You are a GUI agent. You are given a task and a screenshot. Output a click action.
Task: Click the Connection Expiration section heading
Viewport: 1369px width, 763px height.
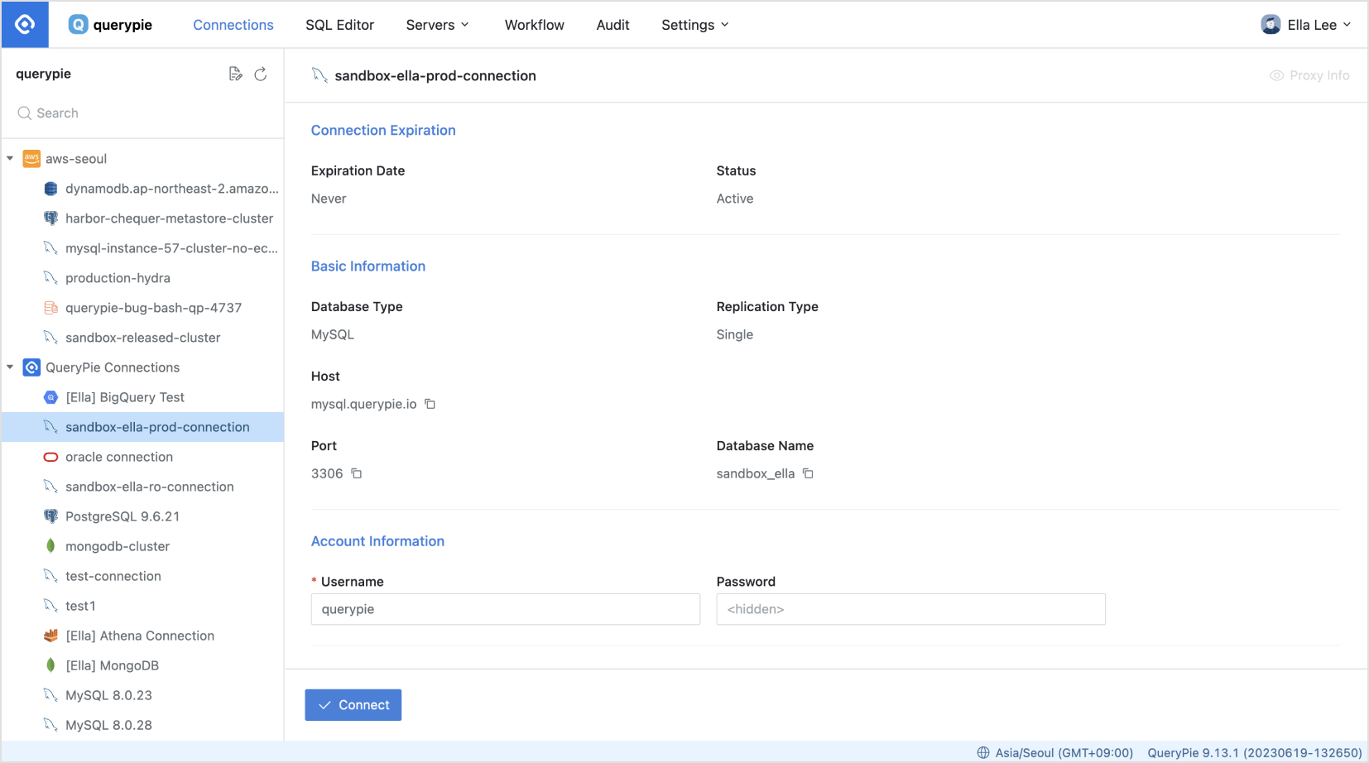pyautogui.click(x=383, y=130)
